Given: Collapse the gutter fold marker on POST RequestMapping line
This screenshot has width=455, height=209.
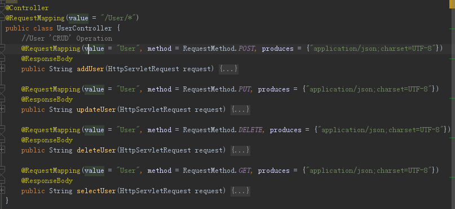Looking at the screenshot, I should click(x=2, y=47).
